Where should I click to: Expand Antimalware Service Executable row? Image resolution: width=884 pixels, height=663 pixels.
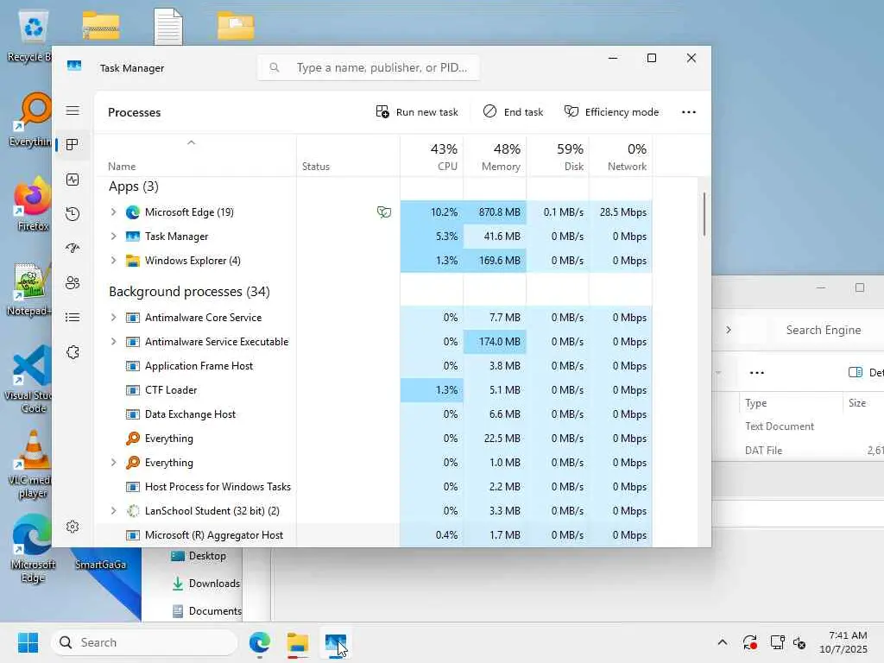[113, 342]
